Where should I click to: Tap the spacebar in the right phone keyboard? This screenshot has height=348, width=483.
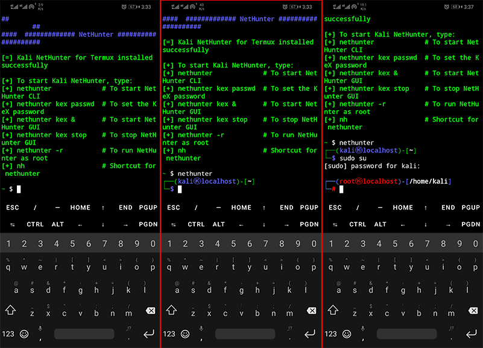(406, 334)
